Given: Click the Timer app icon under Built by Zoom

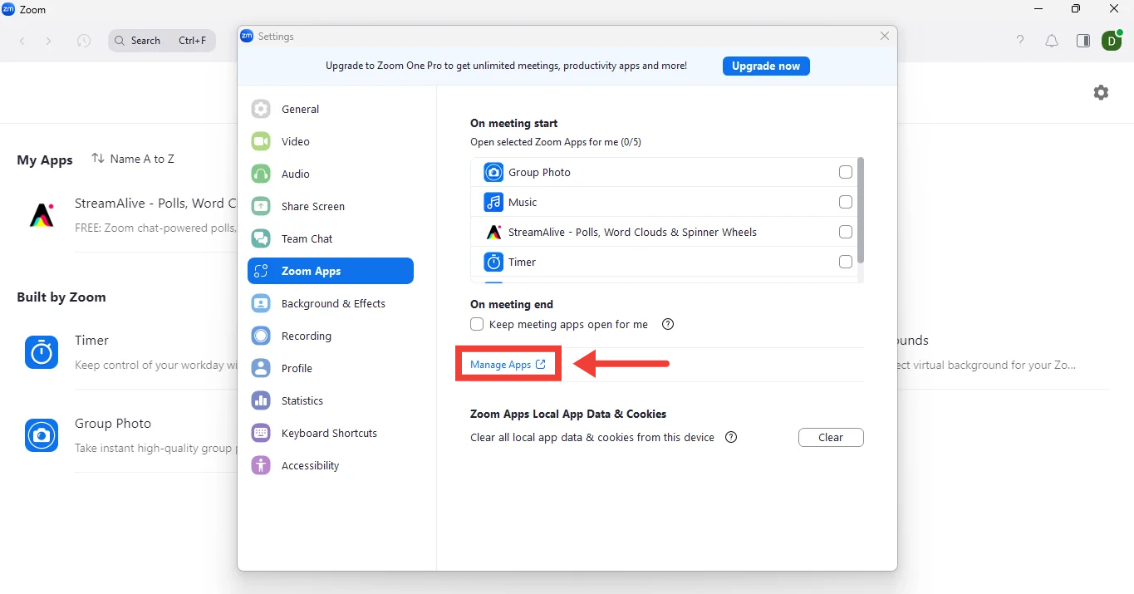Looking at the screenshot, I should click(42, 352).
